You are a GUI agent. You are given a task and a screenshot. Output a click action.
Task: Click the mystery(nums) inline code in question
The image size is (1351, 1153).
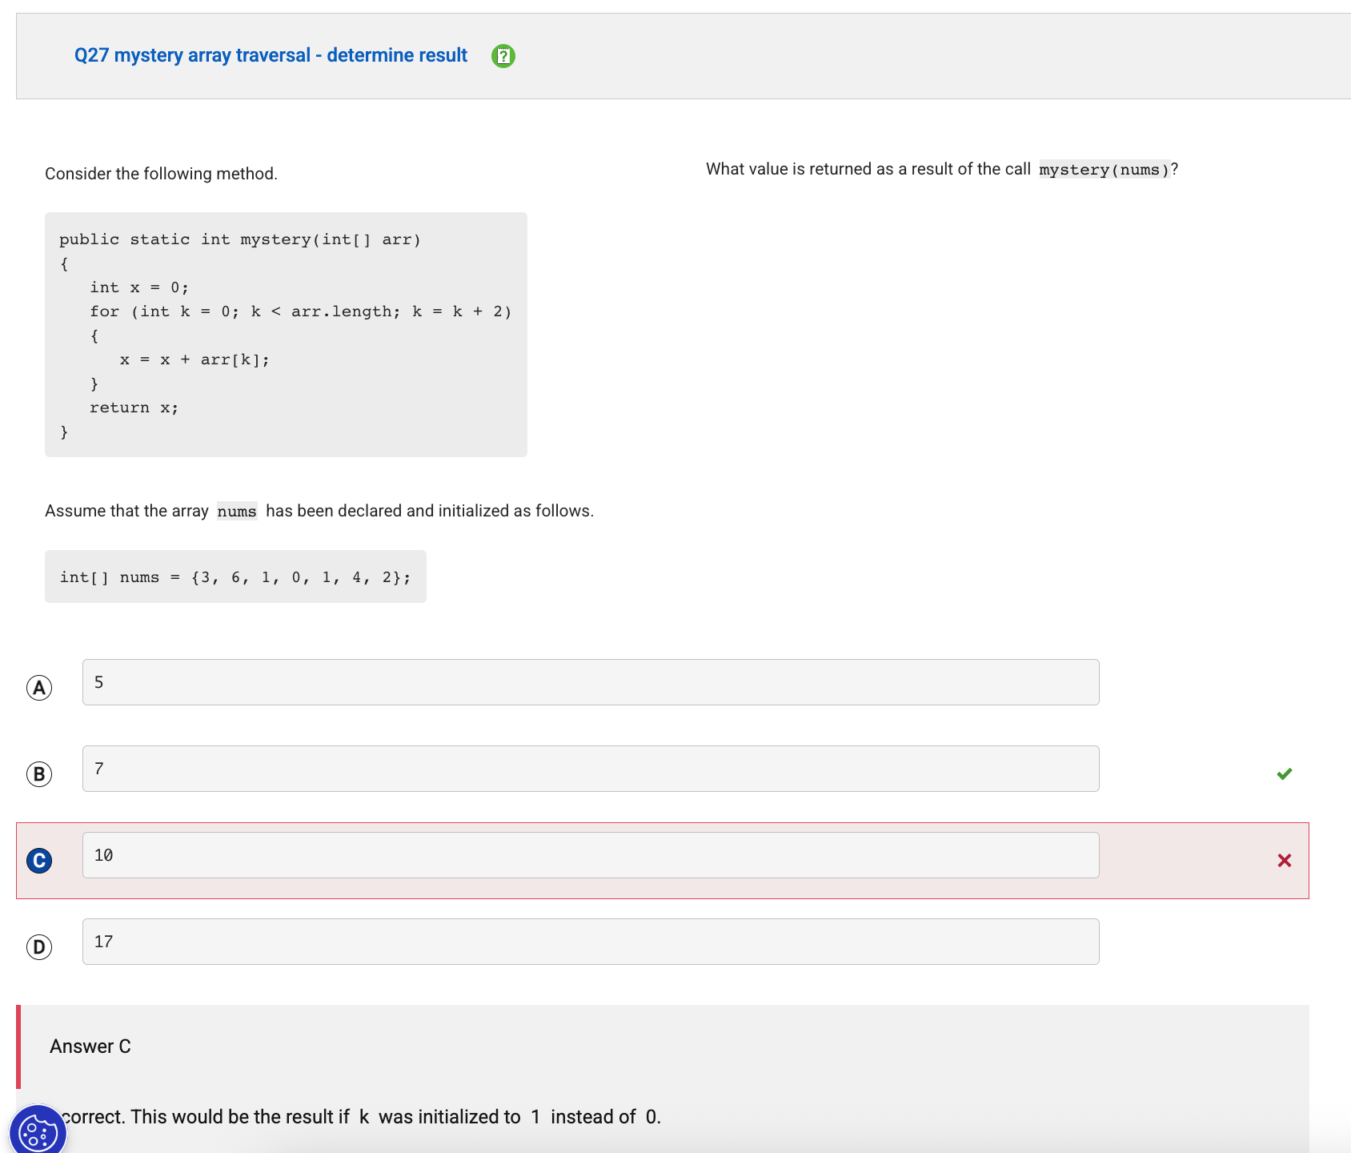pos(1104,170)
